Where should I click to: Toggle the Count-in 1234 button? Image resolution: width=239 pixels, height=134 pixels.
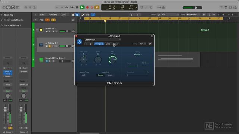click(159, 7)
